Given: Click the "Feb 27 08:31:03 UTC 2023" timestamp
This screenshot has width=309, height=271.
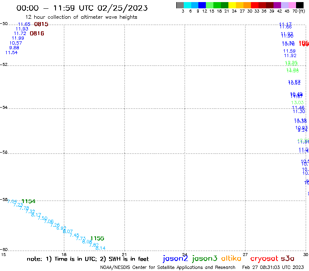Looking at the screenshot, I should tap(273, 267).
